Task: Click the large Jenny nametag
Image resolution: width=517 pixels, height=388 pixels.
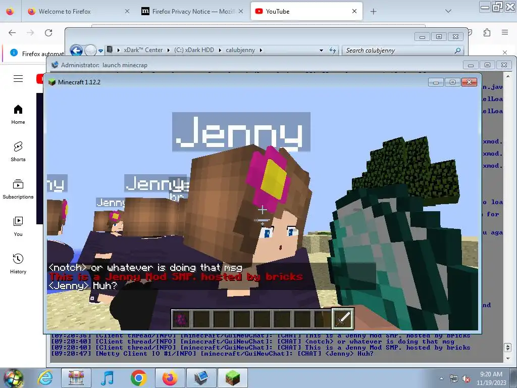Action: [241, 132]
